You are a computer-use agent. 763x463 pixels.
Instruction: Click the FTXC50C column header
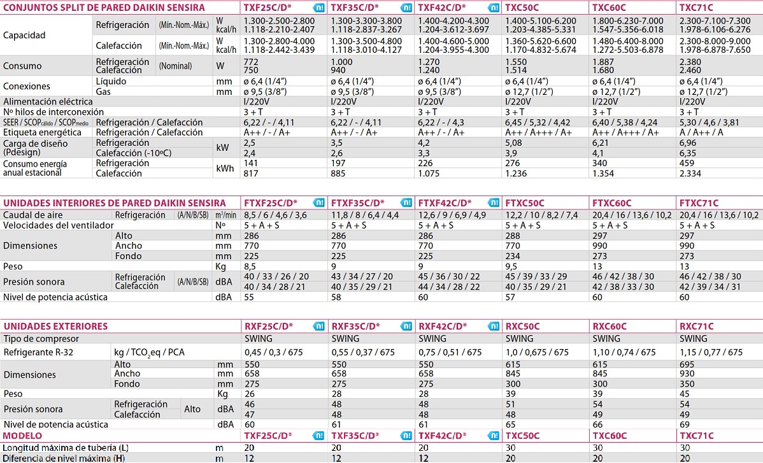(x=525, y=203)
